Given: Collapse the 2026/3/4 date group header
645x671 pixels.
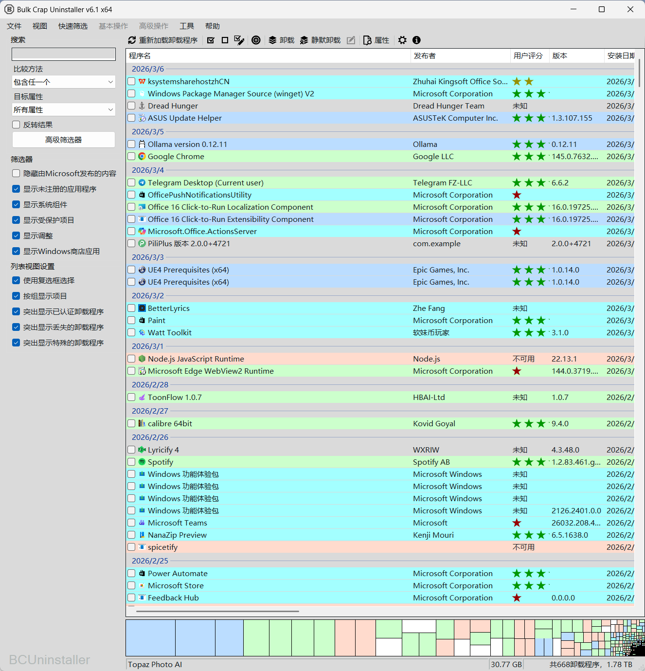Looking at the screenshot, I should [148, 170].
